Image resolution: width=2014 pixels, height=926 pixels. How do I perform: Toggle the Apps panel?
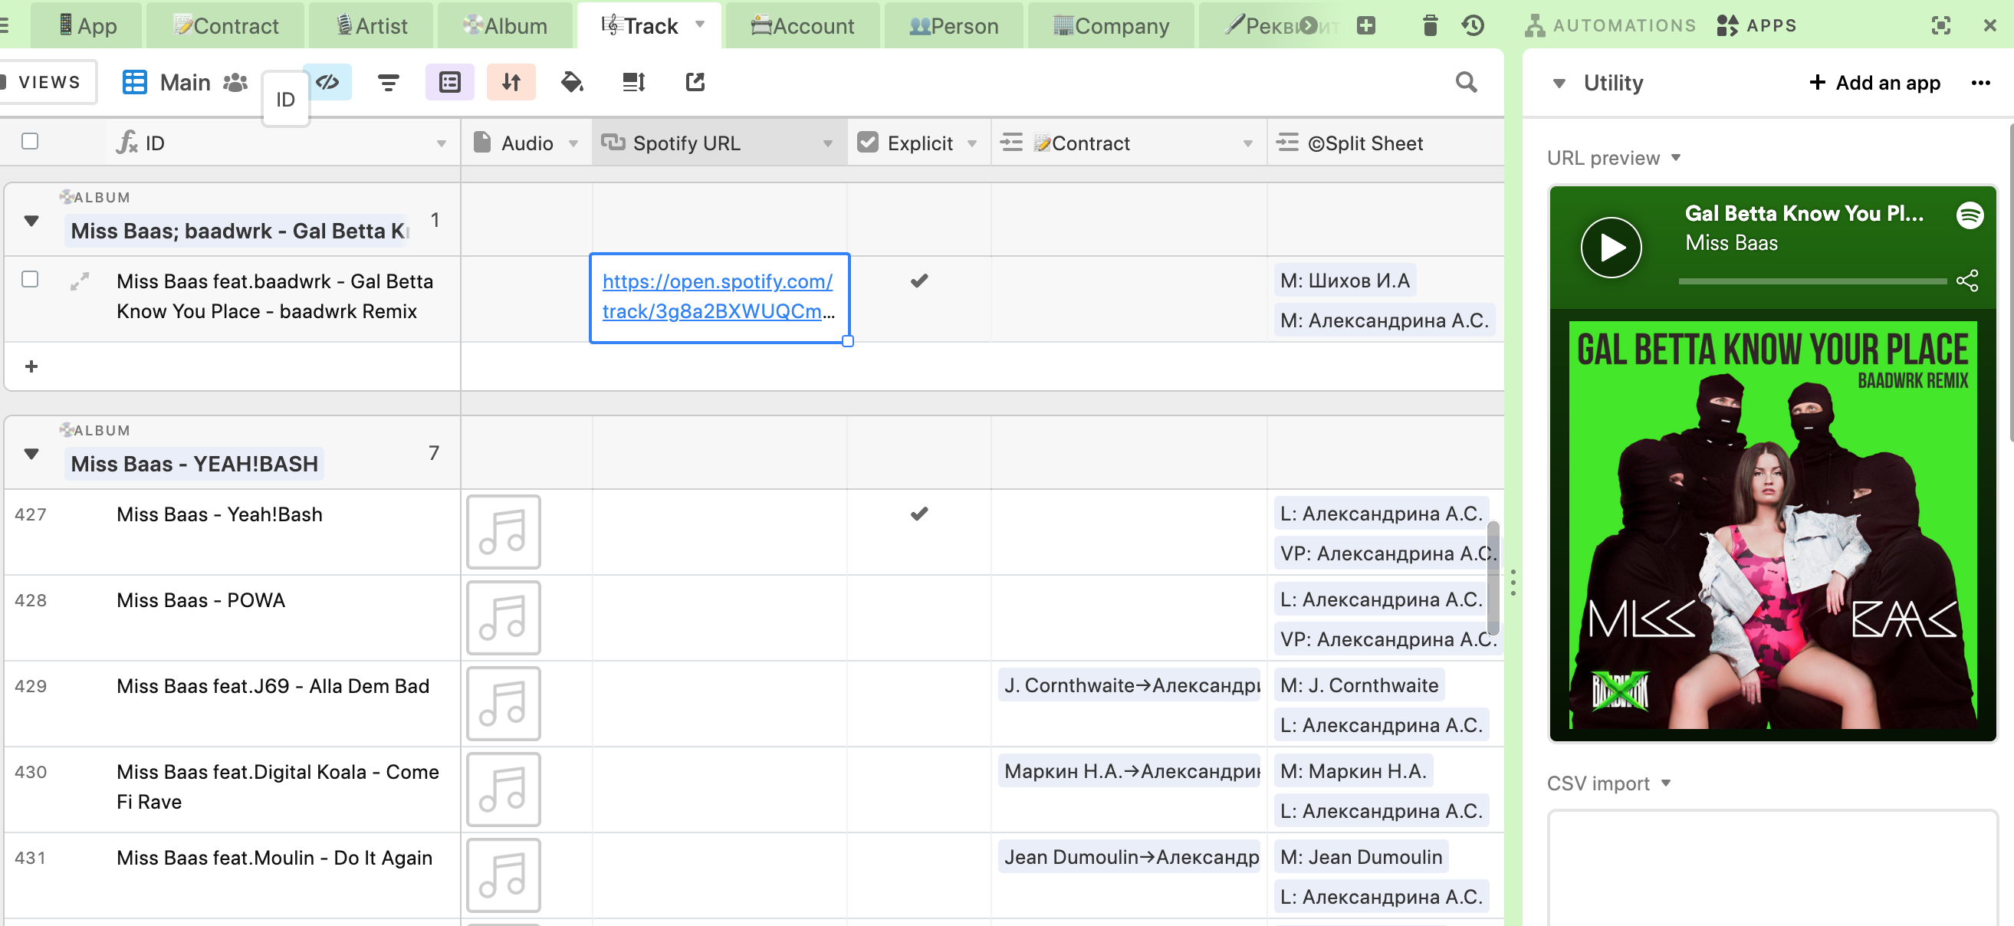coord(1756,26)
